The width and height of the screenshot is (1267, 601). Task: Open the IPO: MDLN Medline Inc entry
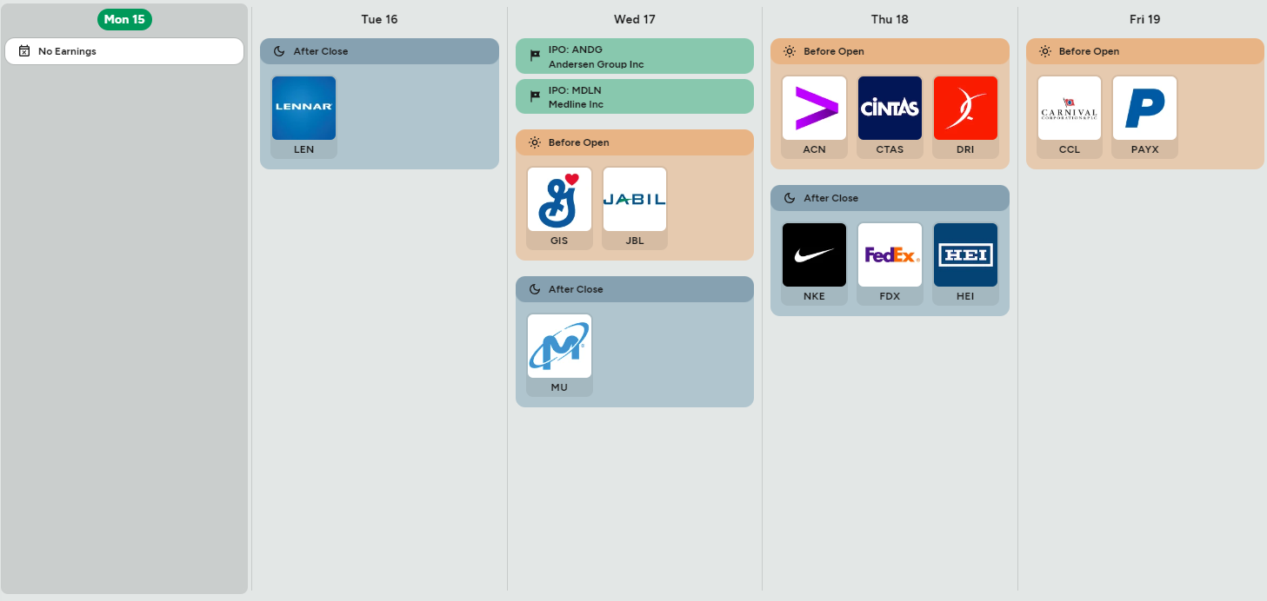[x=635, y=96]
